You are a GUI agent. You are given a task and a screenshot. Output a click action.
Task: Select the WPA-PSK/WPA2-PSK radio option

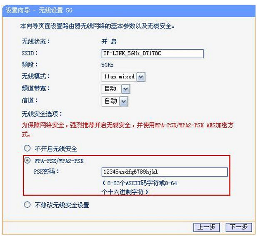coord(27,160)
